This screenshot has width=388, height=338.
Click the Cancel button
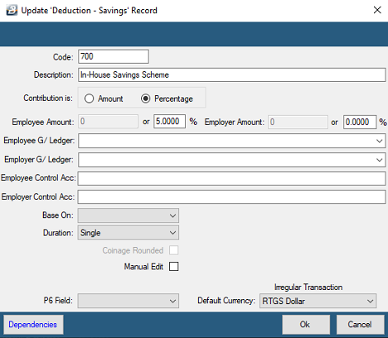[x=360, y=325]
